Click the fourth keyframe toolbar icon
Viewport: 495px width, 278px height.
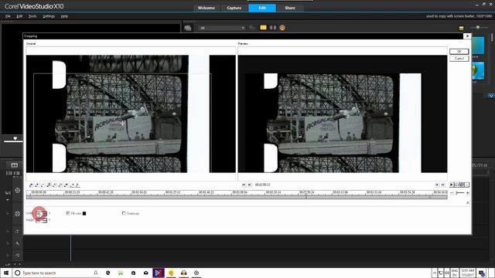click(x=49, y=185)
